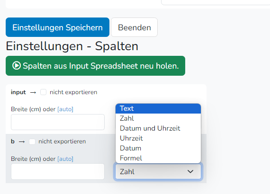
Task: Click the chevron arrow of Zahl dropdown
Action: (190, 171)
